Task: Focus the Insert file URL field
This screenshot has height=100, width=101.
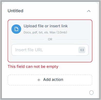Action: tap(50, 50)
